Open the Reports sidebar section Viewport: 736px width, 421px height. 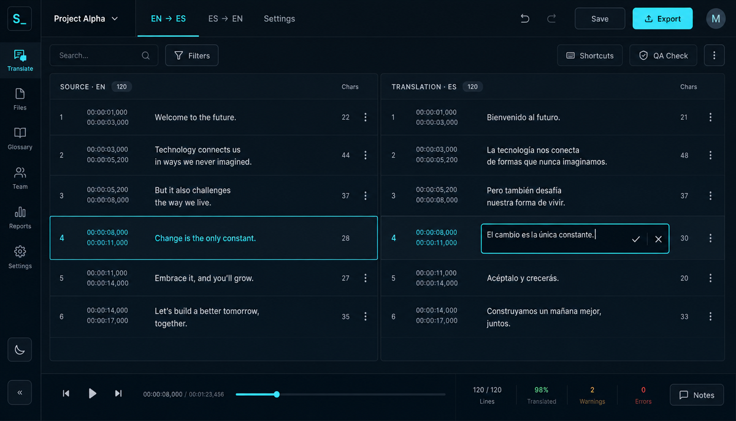20,218
